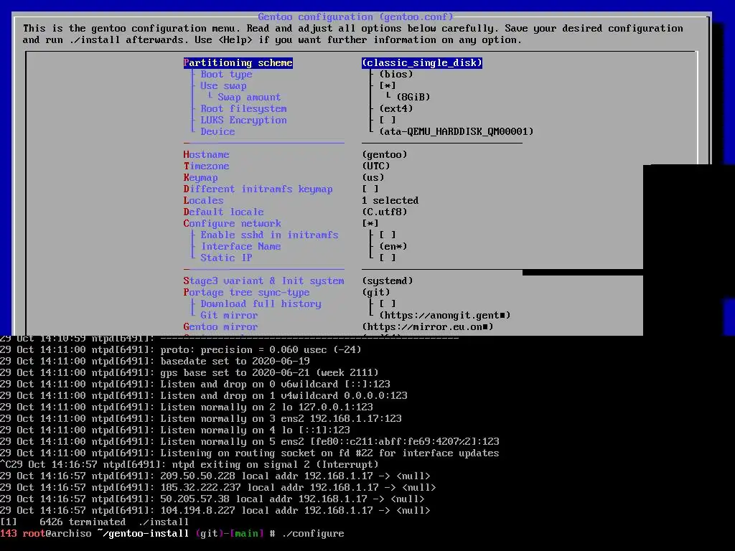
Task: Open the Locales selection entry
Action: click(x=203, y=201)
